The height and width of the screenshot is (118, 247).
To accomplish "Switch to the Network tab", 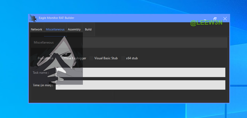I will pyautogui.click(x=36, y=29).
